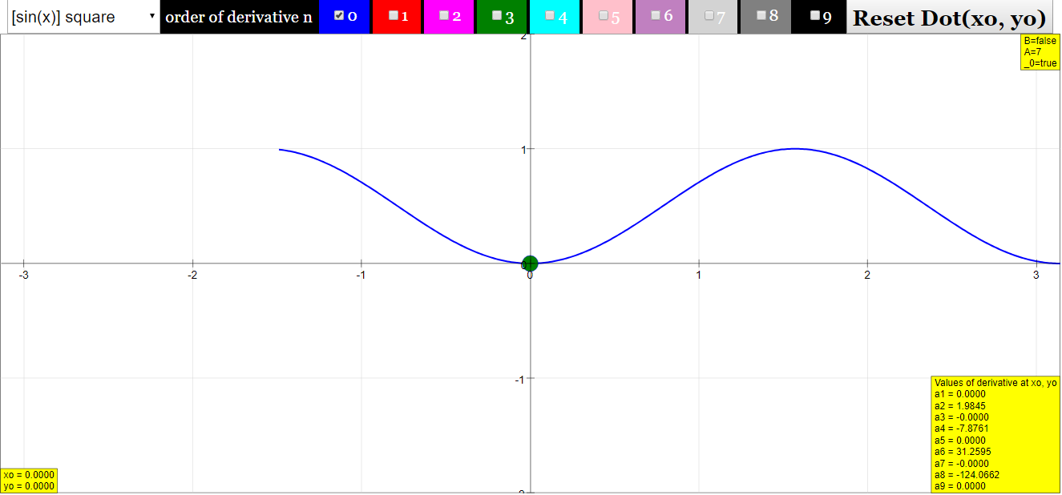Open the [sin(x)] square function dropdown
Screen dimensions: 1062x495
point(83,17)
